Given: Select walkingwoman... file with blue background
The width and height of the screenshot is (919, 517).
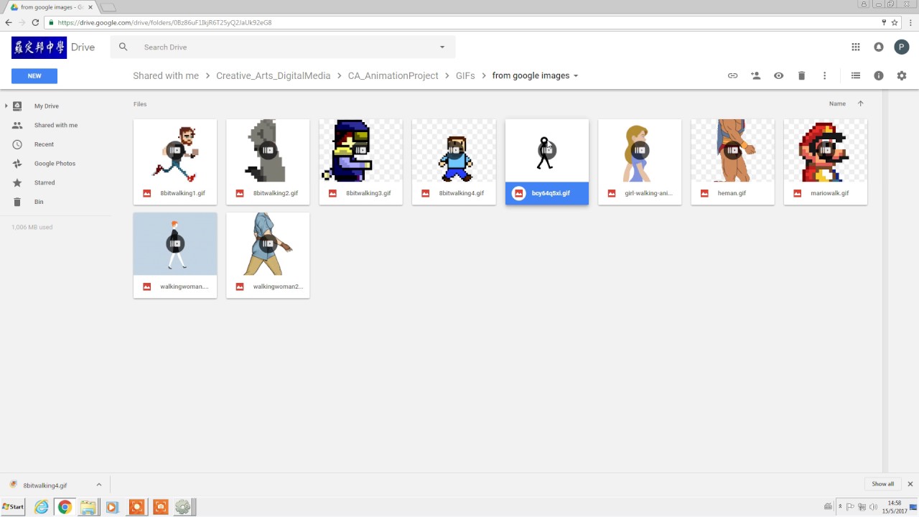Looking at the screenshot, I should [175, 255].
